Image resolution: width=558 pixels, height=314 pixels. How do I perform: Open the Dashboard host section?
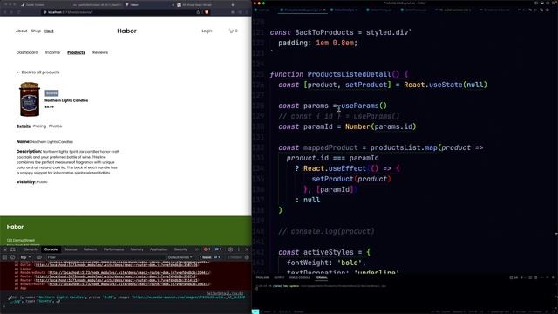tap(27, 52)
